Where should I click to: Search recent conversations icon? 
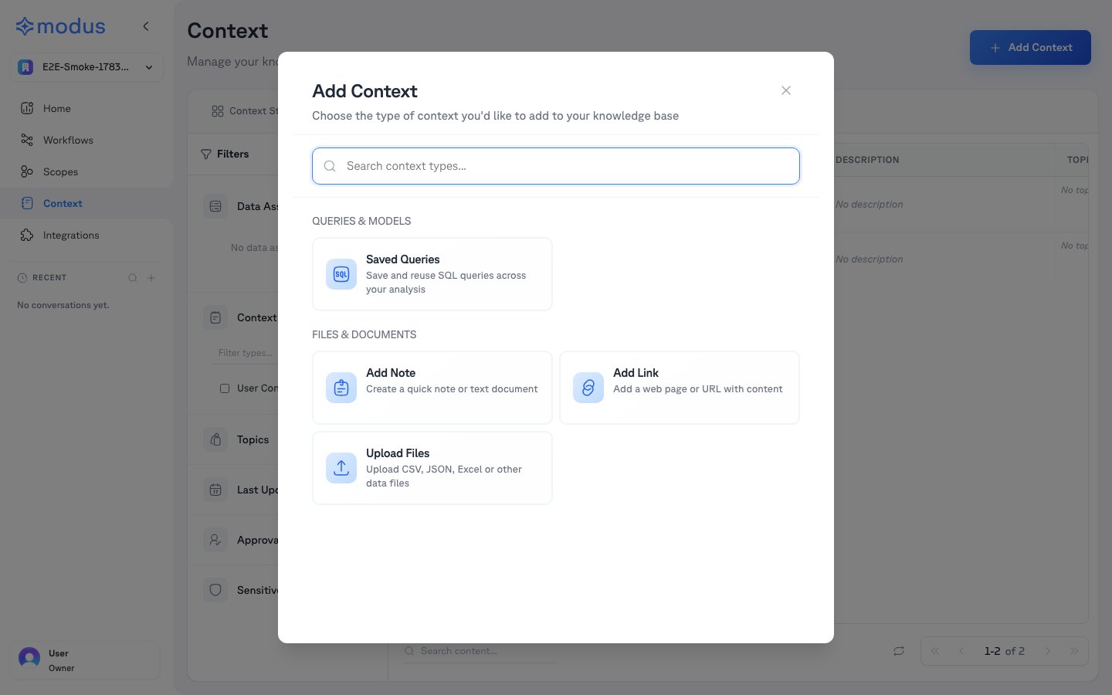[x=133, y=278]
